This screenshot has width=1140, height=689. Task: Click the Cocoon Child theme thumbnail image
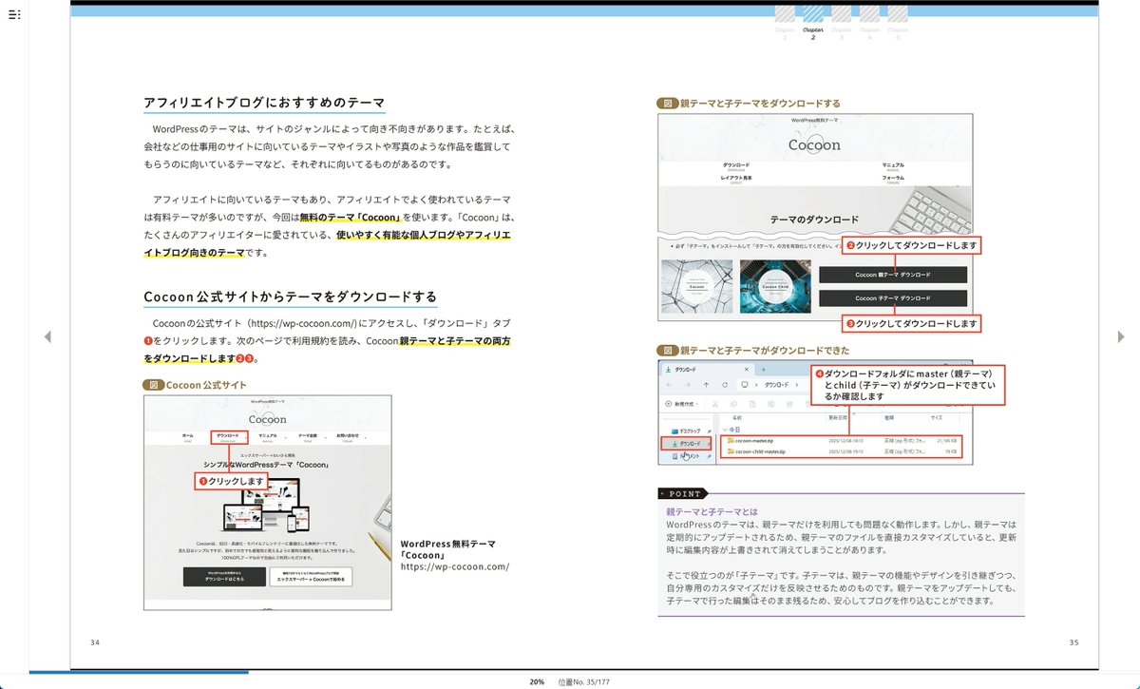pyautogui.click(x=774, y=286)
